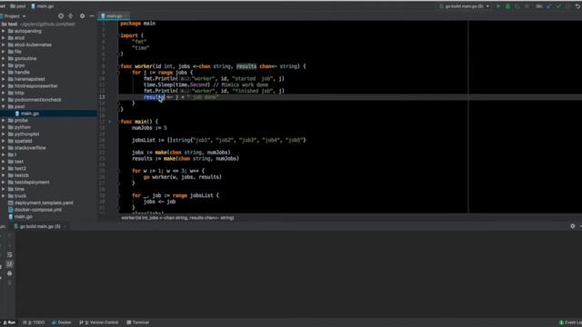The image size is (582, 327).
Task: Open Run panel settings gear
Action: [572, 226]
